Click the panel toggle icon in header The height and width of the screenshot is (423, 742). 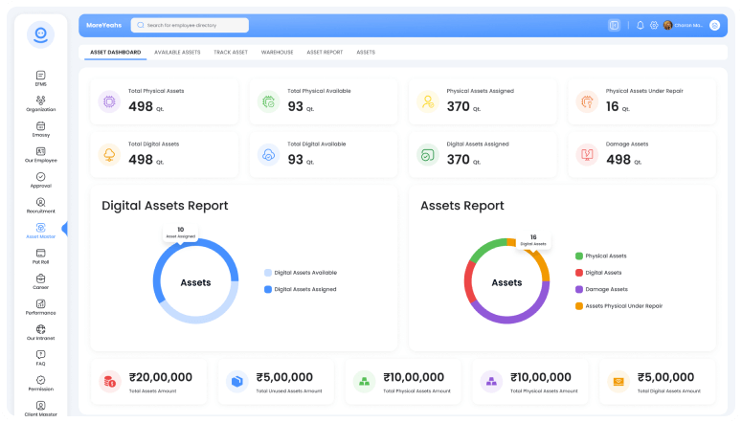pos(614,25)
